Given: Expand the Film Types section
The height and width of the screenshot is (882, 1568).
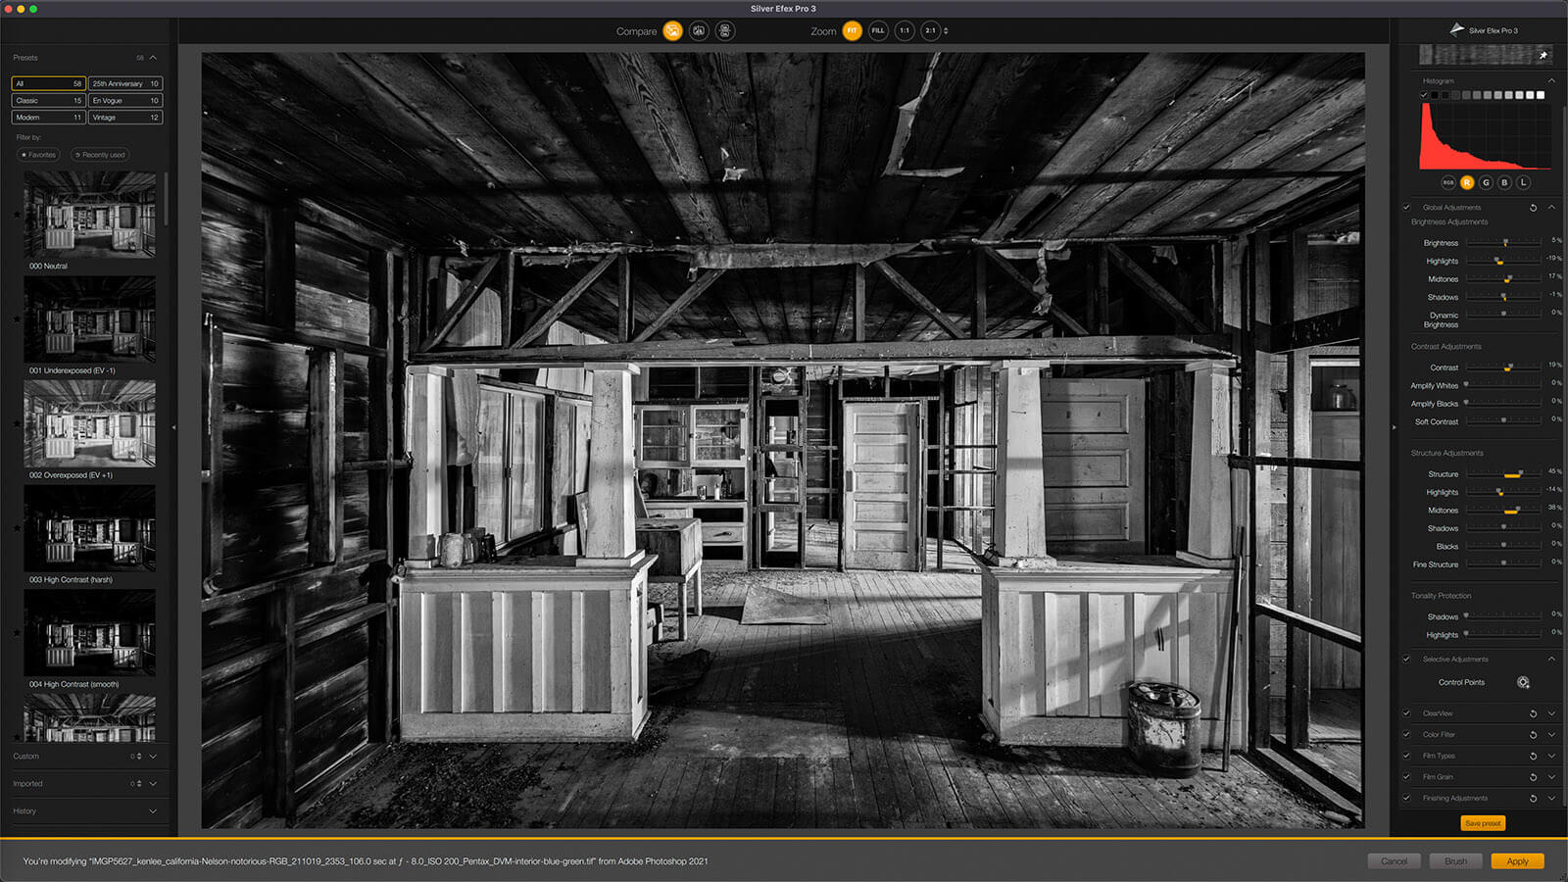Looking at the screenshot, I should 1551,756.
